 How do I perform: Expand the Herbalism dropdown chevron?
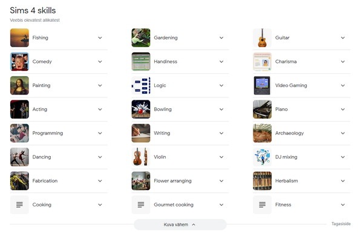point(342,181)
